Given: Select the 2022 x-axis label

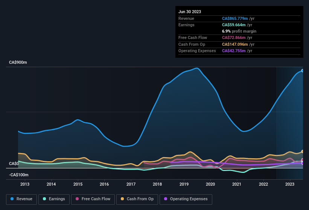Looking at the screenshot, I should point(263,184).
